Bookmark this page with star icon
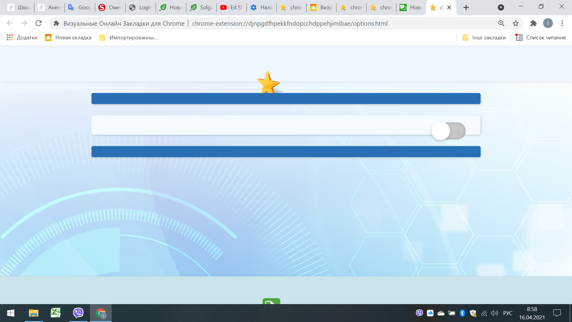This screenshot has width=572, height=322. point(516,23)
